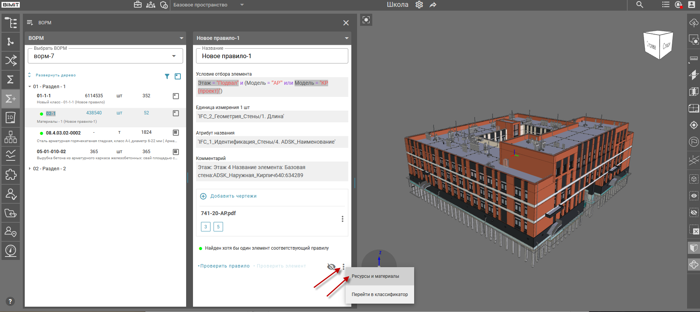Click Добавить чертежи link
This screenshot has width=700, height=312.
233,196
